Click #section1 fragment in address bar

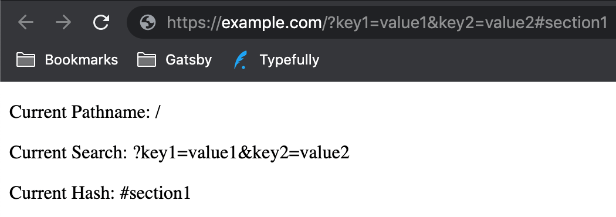pyautogui.click(x=571, y=23)
